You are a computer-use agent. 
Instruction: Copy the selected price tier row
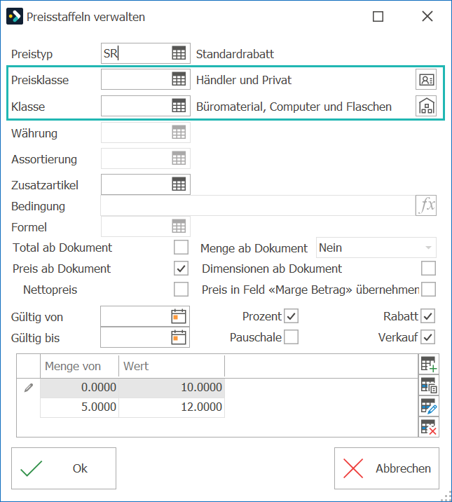pos(429,385)
